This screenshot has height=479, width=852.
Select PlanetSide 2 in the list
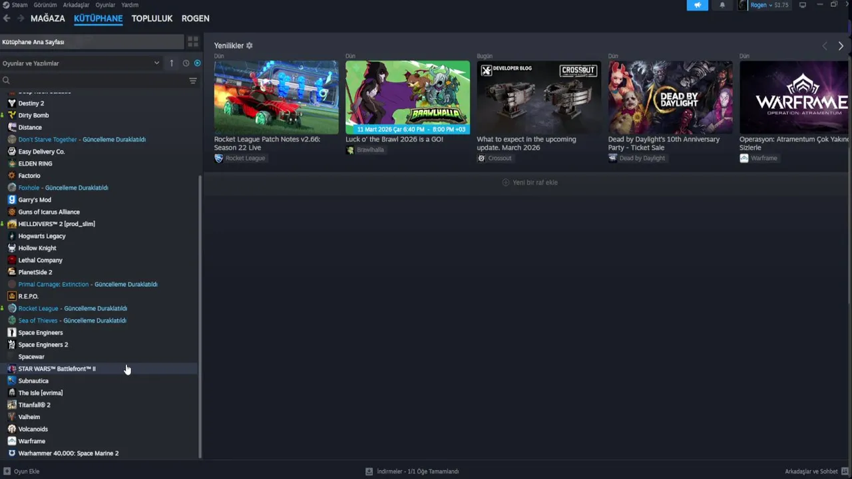point(100,272)
